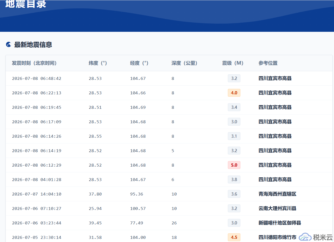Select the row timed 2026-07-08 06:48:42

169,78
